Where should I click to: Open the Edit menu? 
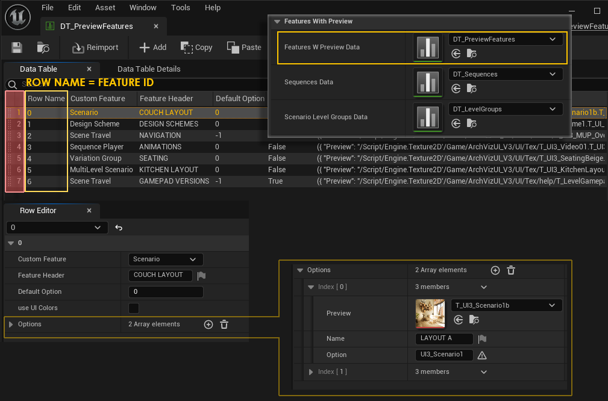74,8
